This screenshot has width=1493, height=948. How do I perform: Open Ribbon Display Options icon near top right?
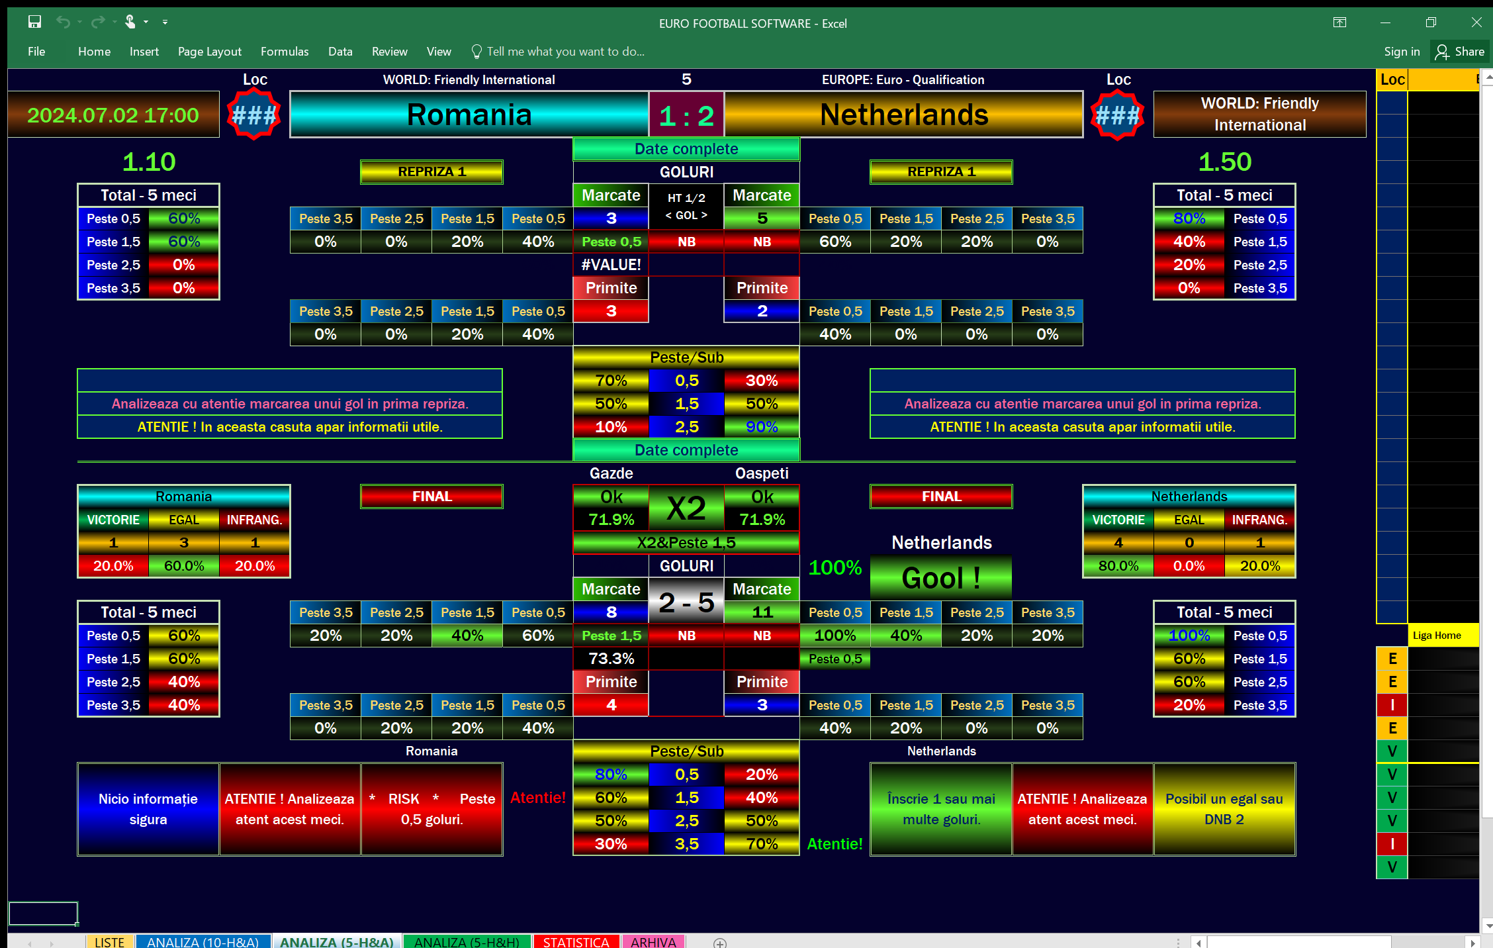[1339, 22]
